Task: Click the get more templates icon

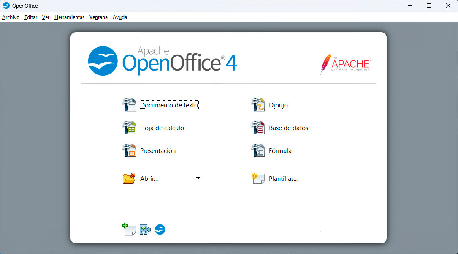Action: point(129,229)
